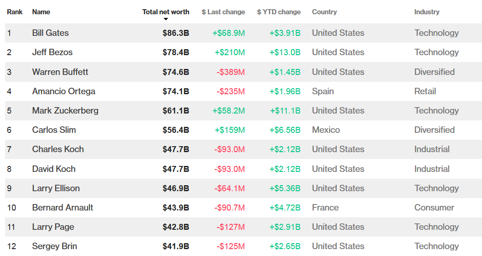Select Warren Buffett's name
The height and width of the screenshot is (256, 482).
point(60,72)
